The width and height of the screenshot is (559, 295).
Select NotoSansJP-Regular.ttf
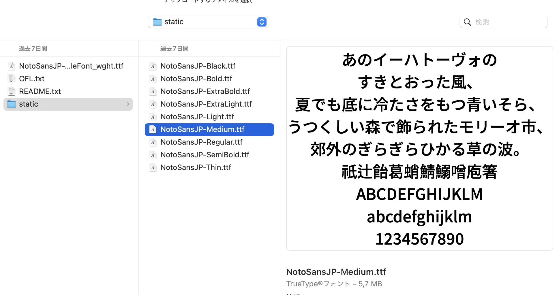pyautogui.click(x=209, y=142)
